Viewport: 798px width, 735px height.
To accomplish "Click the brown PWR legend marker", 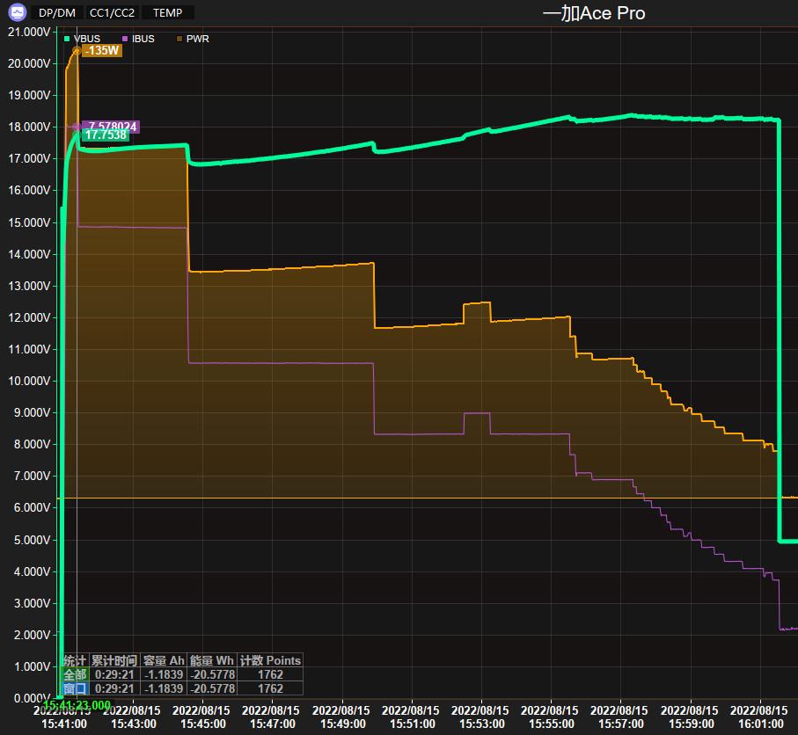I will tap(179, 39).
